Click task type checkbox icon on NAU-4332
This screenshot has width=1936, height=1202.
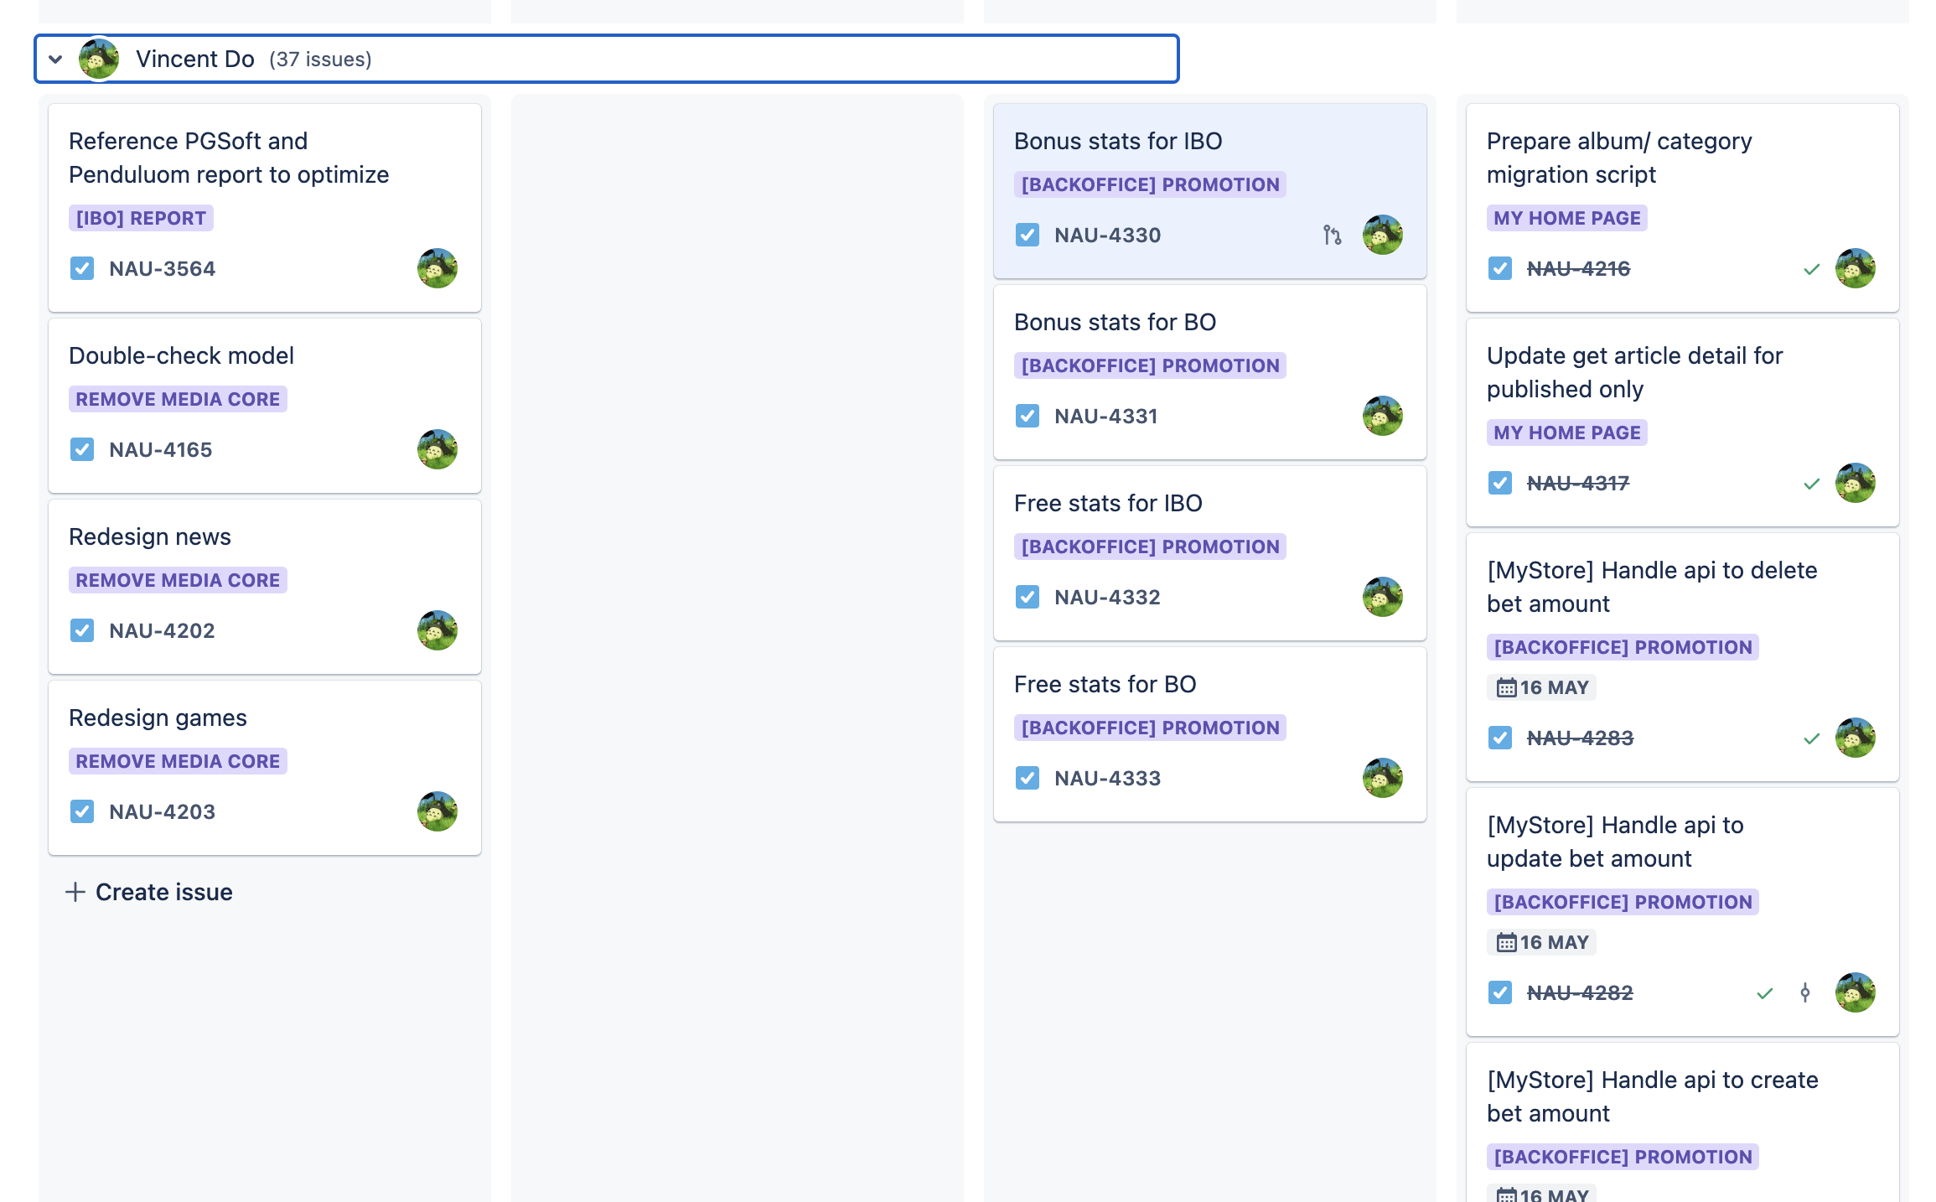pyautogui.click(x=1028, y=598)
